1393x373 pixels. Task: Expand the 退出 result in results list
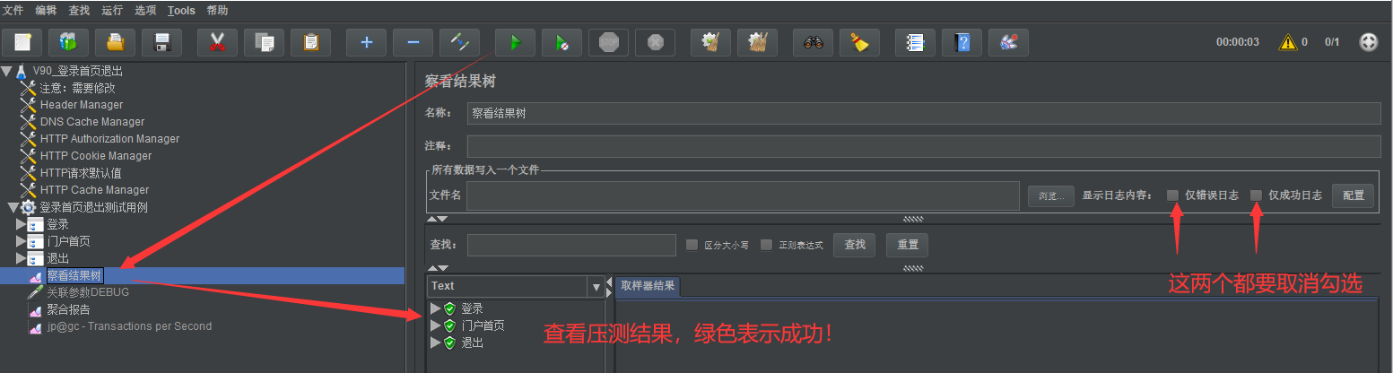pos(436,343)
